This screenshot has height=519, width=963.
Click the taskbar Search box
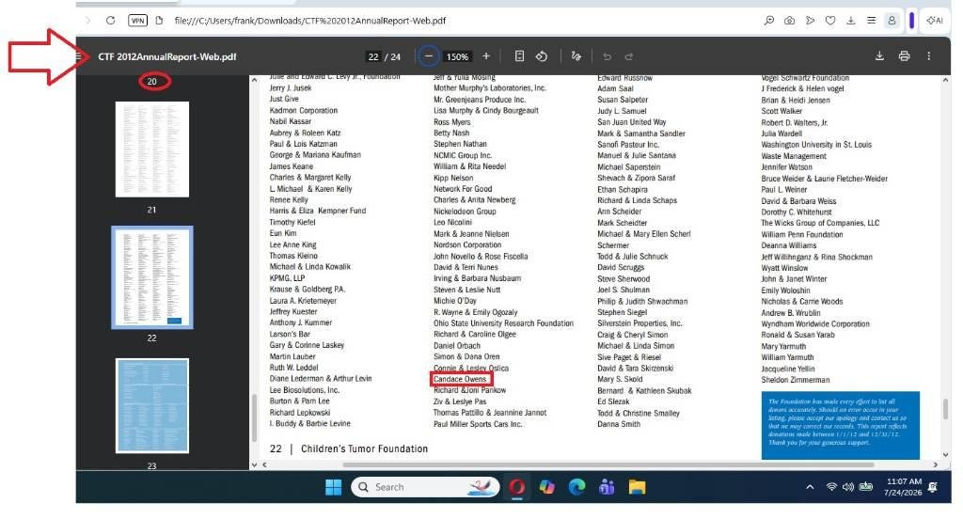click(425, 487)
